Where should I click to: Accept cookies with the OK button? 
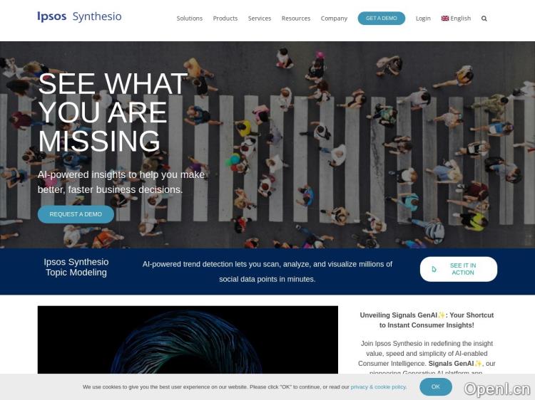point(436,386)
